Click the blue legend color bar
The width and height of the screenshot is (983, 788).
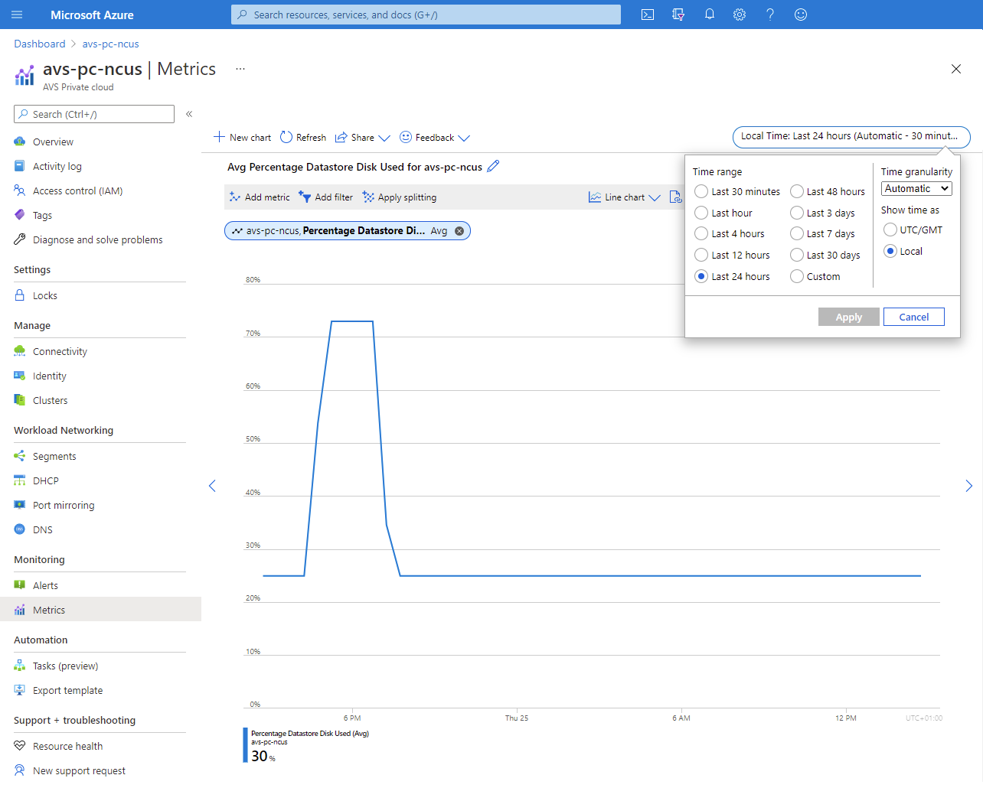[246, 745]
